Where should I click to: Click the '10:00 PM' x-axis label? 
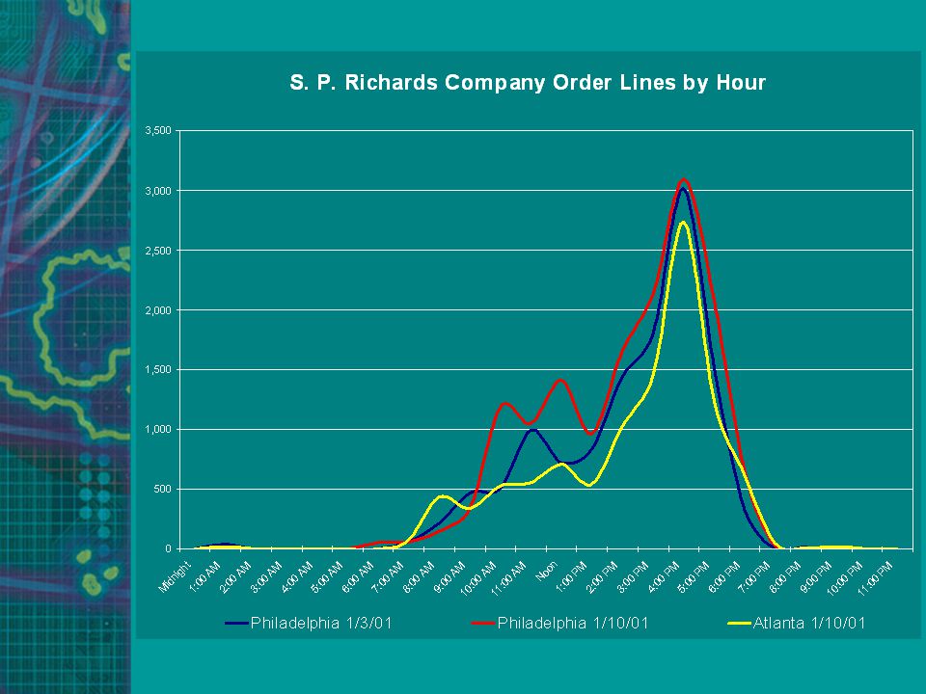coord(845,578)
